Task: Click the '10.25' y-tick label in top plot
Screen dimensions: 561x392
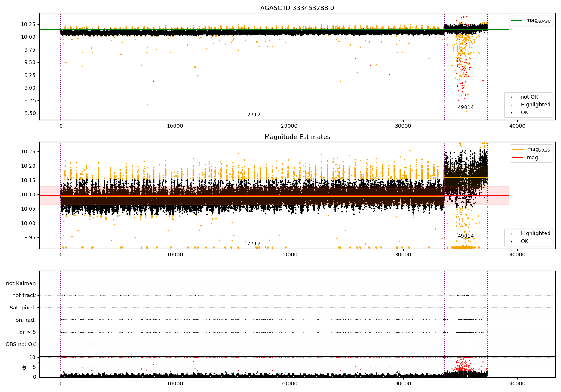Action: [x=28, y=24]
